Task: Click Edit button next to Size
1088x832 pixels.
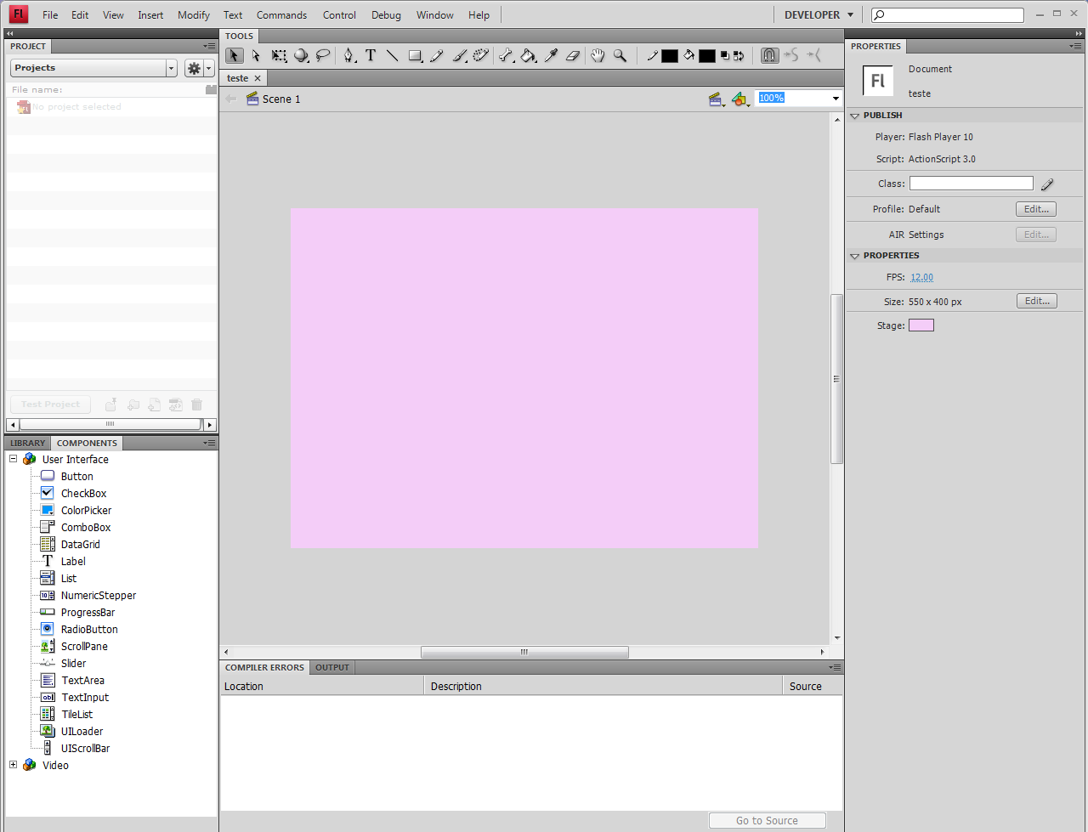Action: tap(1036, 301)
